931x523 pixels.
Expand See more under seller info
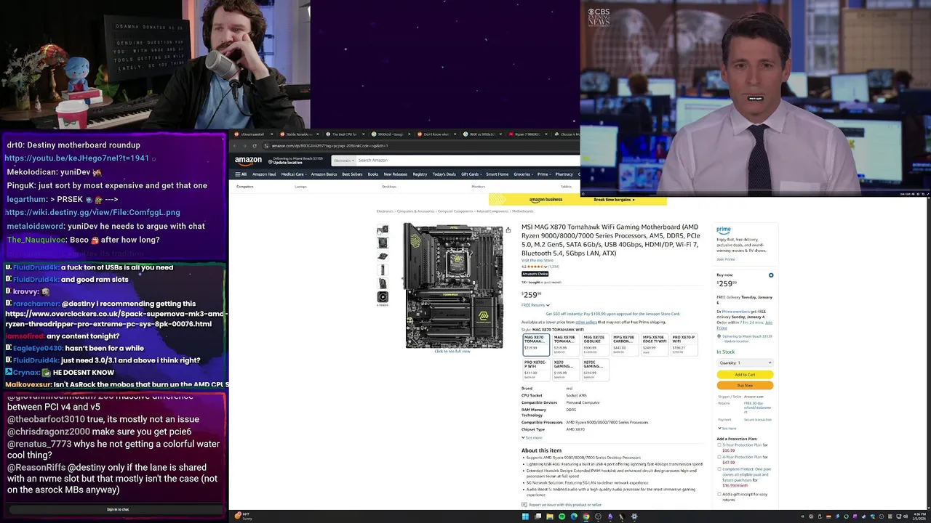[x=727, y=429]
